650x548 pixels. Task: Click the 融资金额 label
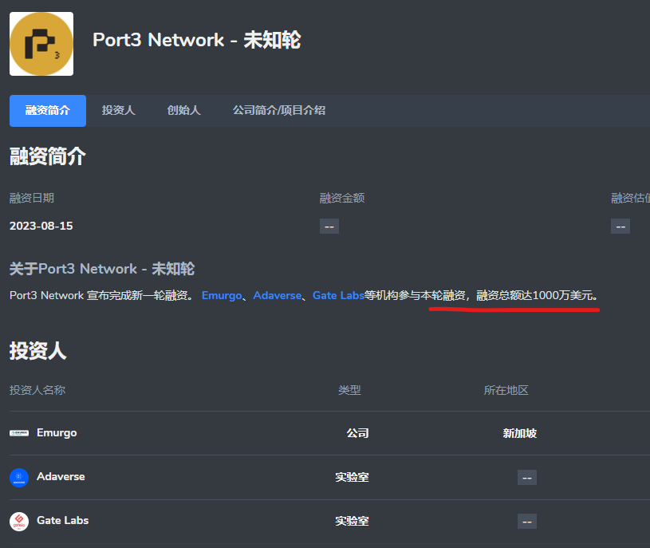(342, 198)
